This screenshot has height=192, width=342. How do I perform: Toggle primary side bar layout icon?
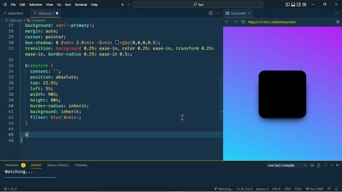tap(287, 5)
